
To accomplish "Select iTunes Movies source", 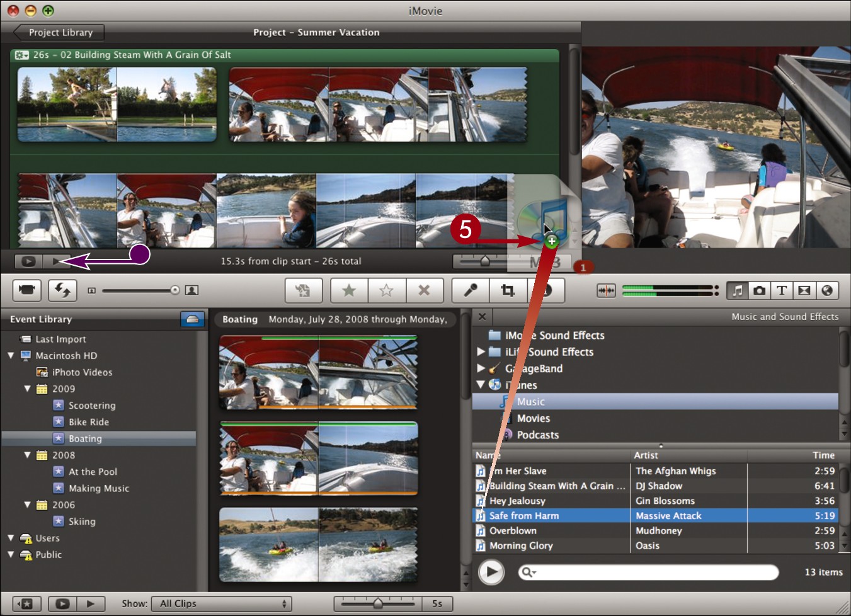I will point(534,418).
